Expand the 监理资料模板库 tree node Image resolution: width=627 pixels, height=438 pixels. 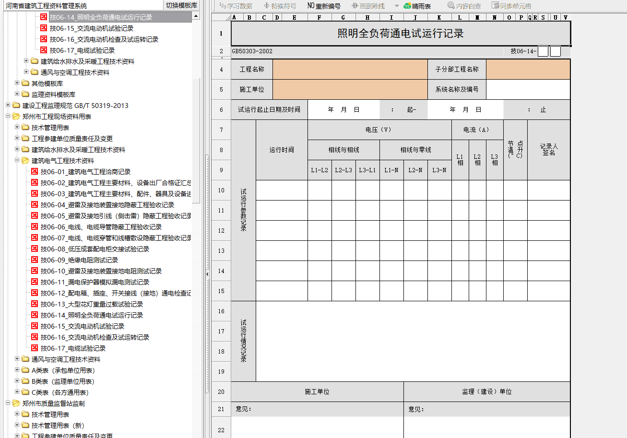(17, 94)
